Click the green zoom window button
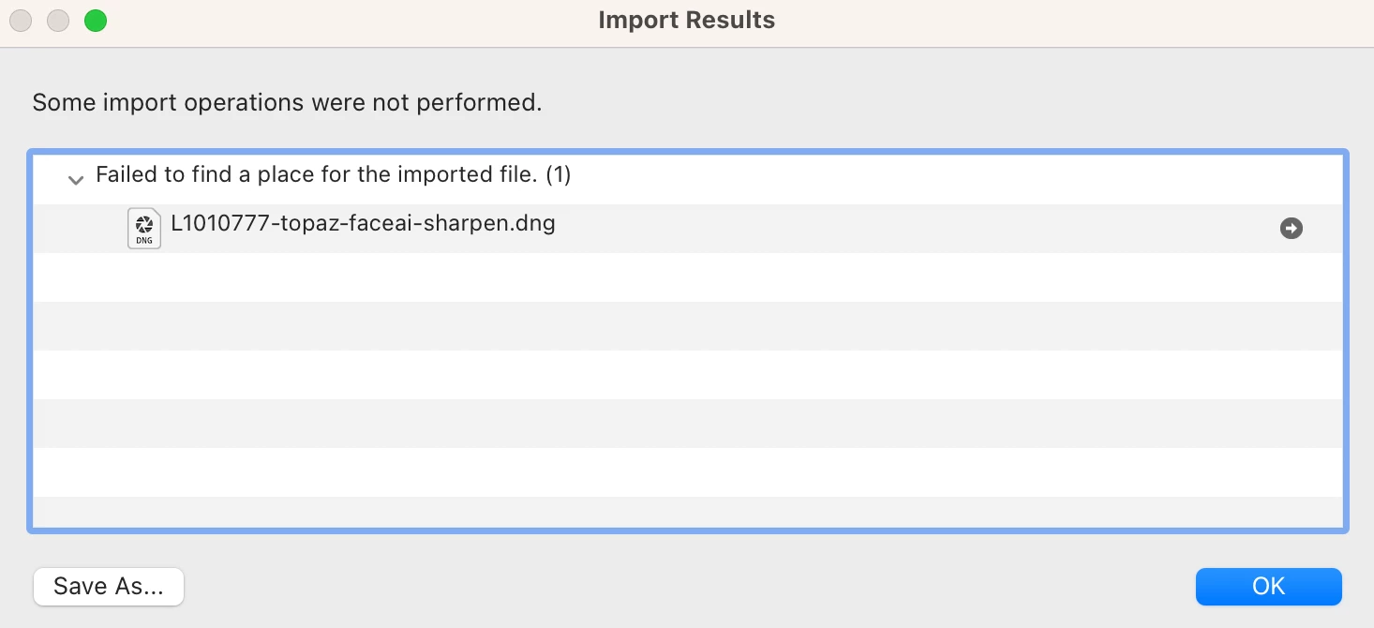Screen dimensions: 1374x628 click(96, 21)
